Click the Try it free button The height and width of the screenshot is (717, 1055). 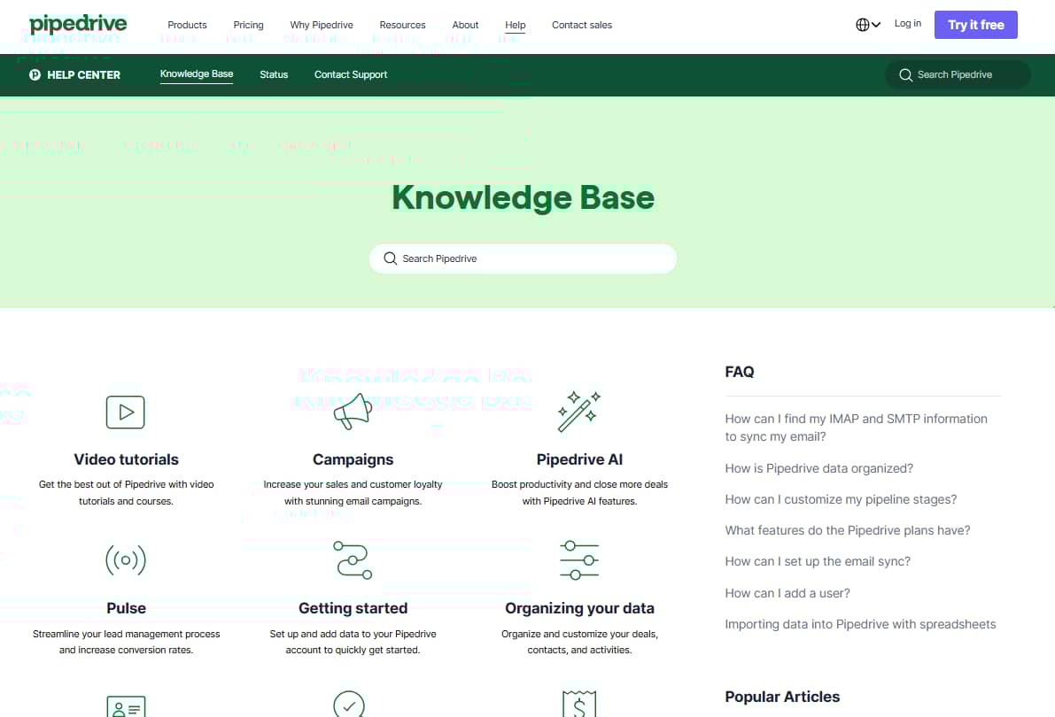pyautogui.click(x=975, y=25)
